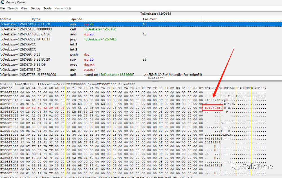The height and width of the screenshot is (178, 282).
Task: Select the xor ecx,ecx instruction row
Action: [x=141, y=69]
